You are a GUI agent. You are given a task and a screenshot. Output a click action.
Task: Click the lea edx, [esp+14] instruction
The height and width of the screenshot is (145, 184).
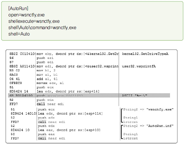click(68, 91)
